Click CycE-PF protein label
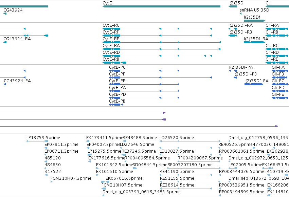The height and width of the screenshot is (197, 289). pos(117,74)
